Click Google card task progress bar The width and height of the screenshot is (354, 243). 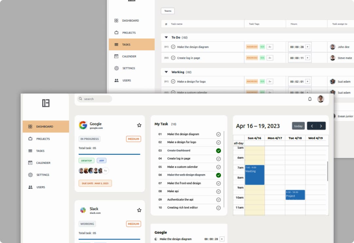(x=109, y=154)
